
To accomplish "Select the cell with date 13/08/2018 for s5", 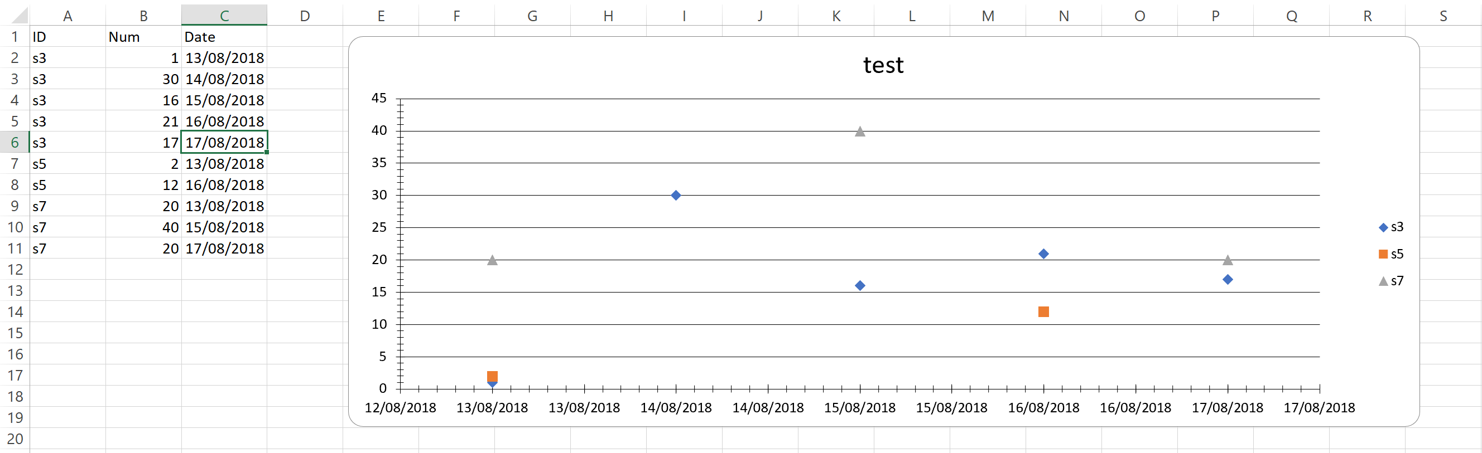I will [x=224, y=164].
